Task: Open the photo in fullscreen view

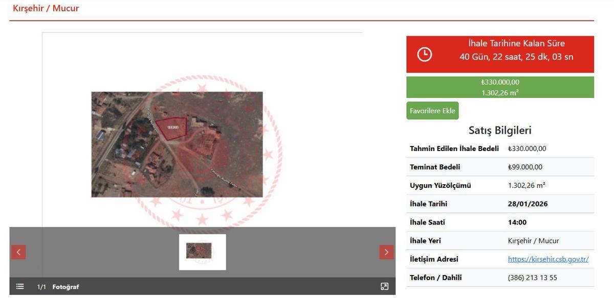Action: tap(385, 287)
